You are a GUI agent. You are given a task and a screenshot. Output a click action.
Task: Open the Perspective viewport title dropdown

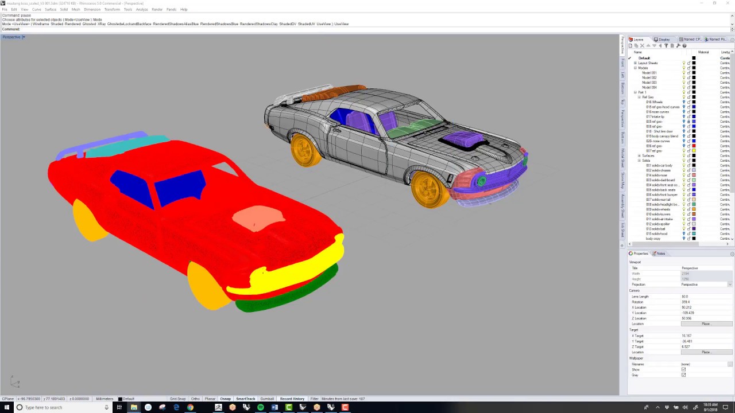coord(24,37)
